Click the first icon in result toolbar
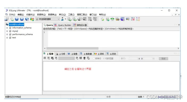Image resolution: width=187 pixels, height=102 pixels. point(45,58)
